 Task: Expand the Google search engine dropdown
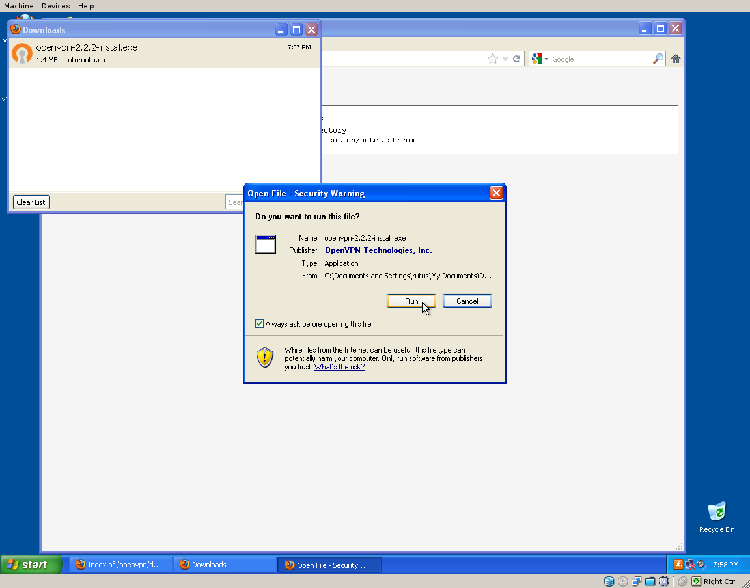pos(540,59)
